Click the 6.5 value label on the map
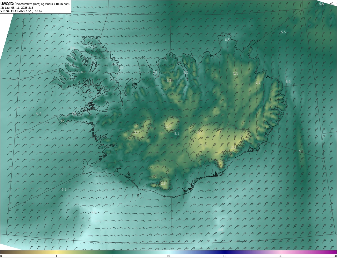Viewport: 337px width, 258px height. click(x=227, y=40)
